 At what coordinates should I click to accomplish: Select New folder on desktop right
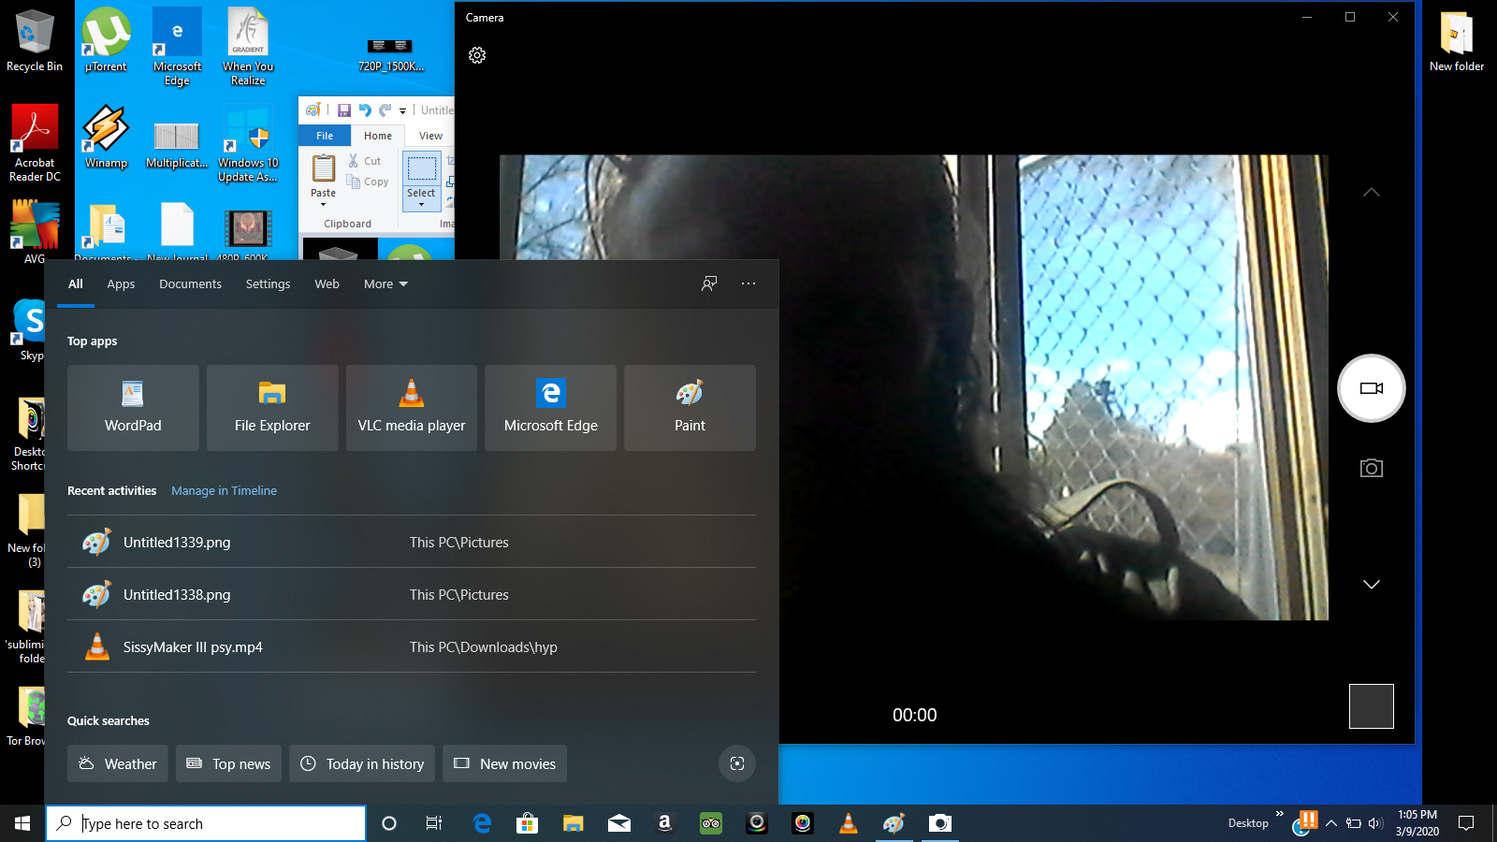point(1457,41)
